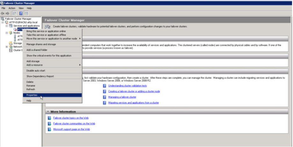Select the Failover Cluster Manager root label
293x147 pixels.
[x=18, y=19]
